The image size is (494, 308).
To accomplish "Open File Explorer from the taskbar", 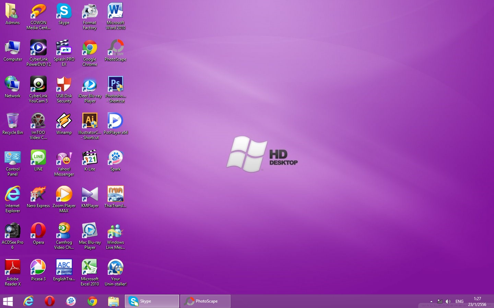I will click(114, 301).
